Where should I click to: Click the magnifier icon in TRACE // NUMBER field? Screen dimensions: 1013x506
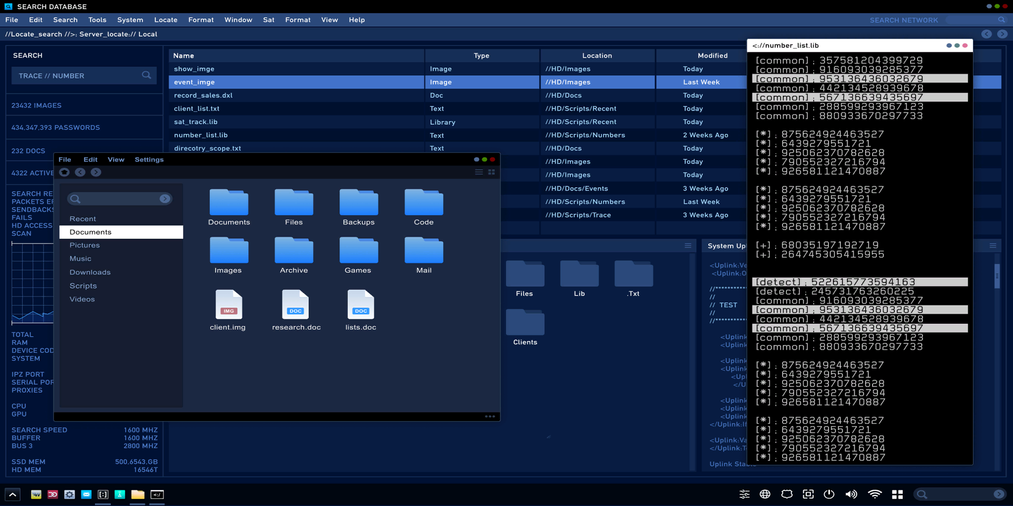[x=146, y=75]
